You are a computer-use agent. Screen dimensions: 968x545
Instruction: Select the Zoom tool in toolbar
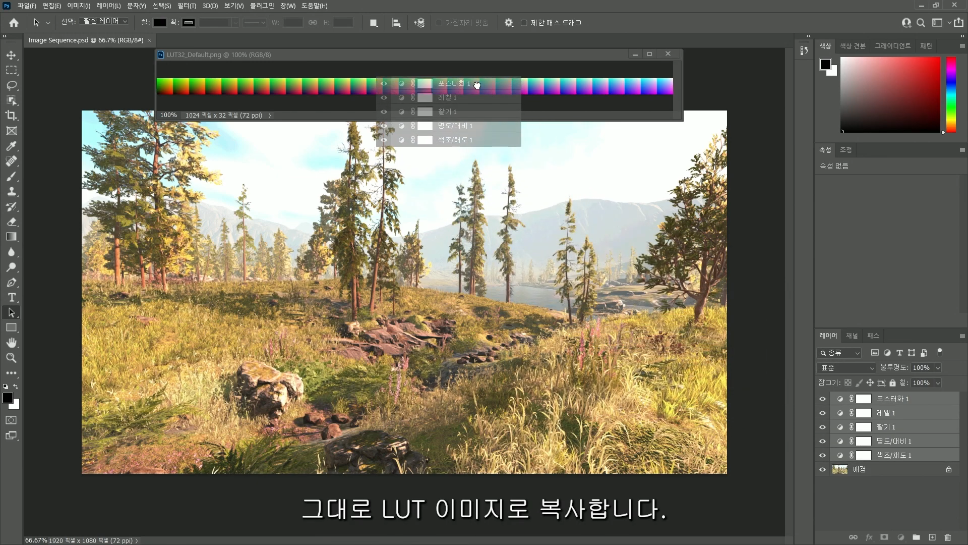pyautogui.click(x=11, y=358)
